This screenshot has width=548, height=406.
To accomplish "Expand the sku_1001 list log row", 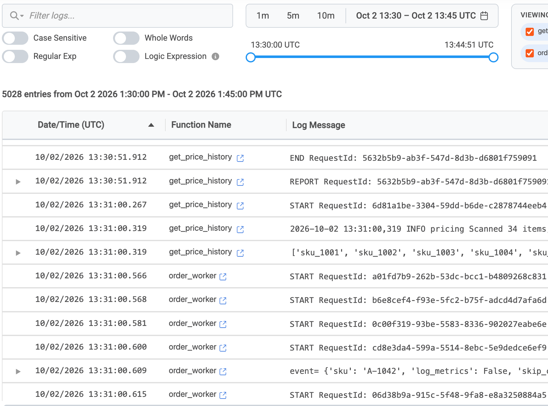I will tap(18, 253).
